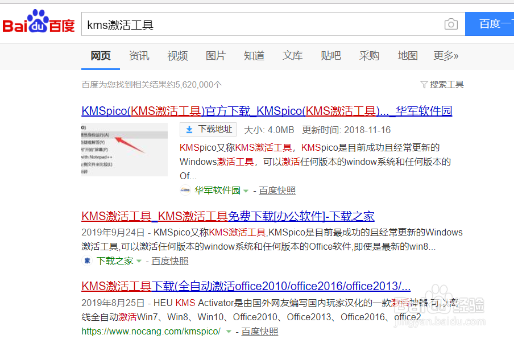Viewport: 514px width, 339px height.
Task: Click the 华军软件园 site favicon
Action: (185, 190)
